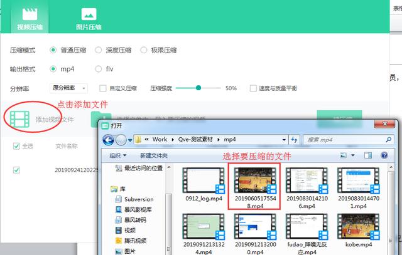The image size is (402, 255).
Task: Open the 原分辨率 resolution dropdown
Action: [69, 88]
